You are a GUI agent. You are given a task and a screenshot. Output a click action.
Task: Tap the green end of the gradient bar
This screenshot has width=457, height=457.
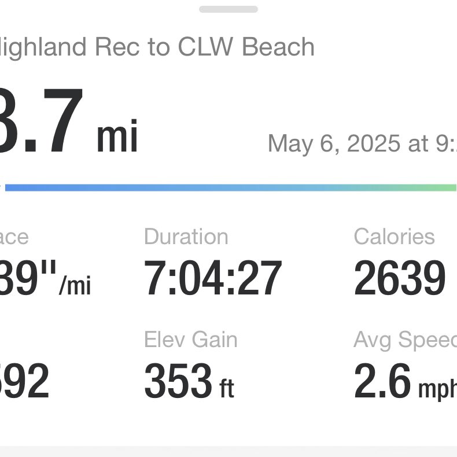[440, 187]
